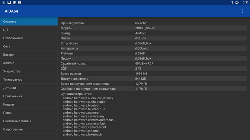Click android.hardware.camera.autofocus entry
Screen dimensions: 250x140
pos(88,120)
